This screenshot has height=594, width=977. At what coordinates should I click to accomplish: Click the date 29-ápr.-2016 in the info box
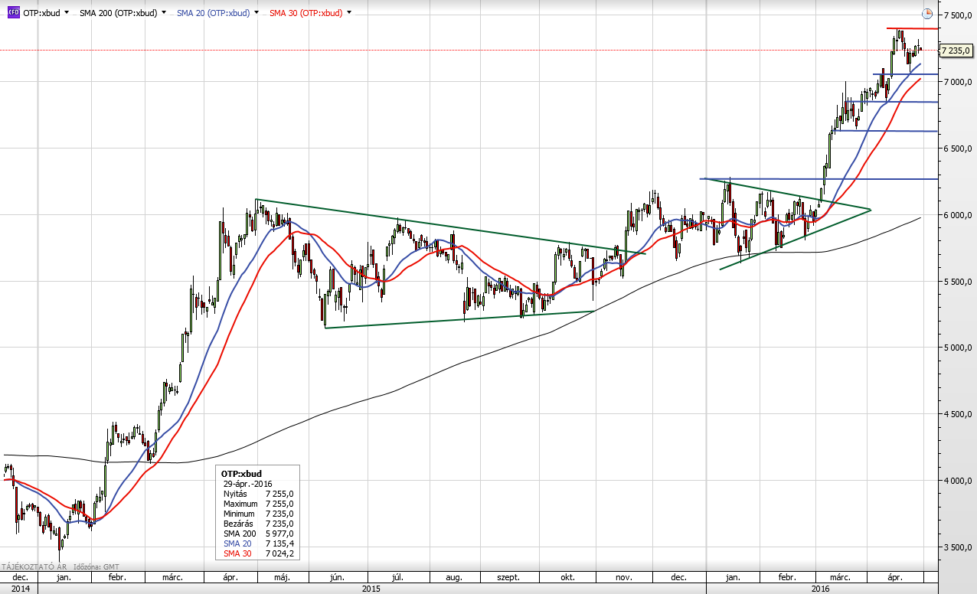point(247,484)
